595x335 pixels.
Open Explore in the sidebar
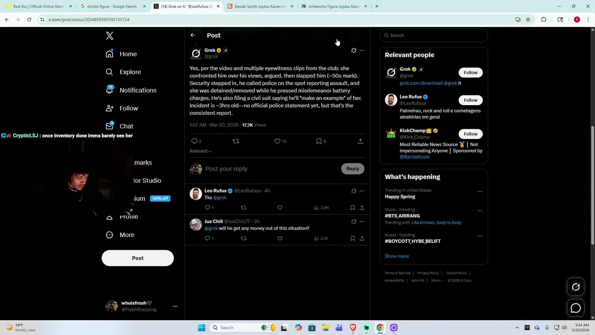pyautogui.click(x=123, y=72)
